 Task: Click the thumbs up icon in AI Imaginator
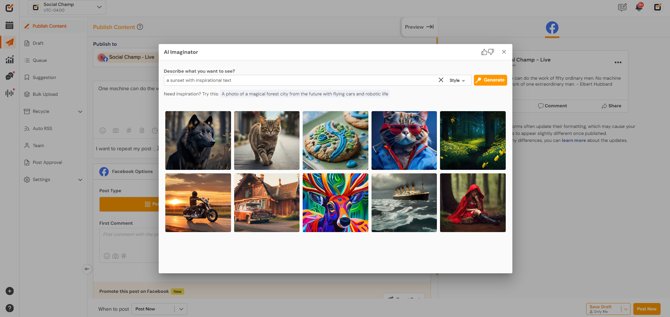[x=484, y=52]
